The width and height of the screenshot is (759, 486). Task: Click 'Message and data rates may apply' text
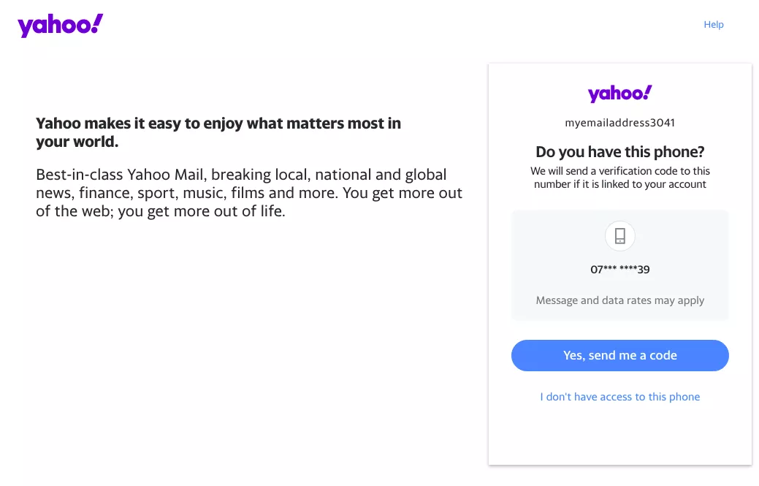pos(619,300)
